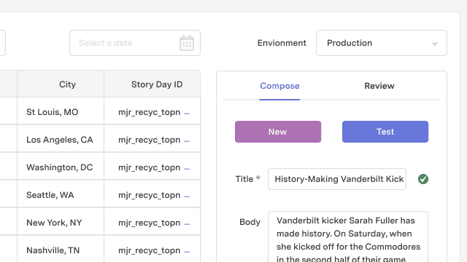467x262 pixels.
Task: Click the green title validation checkmark
Action: [423, 179]
